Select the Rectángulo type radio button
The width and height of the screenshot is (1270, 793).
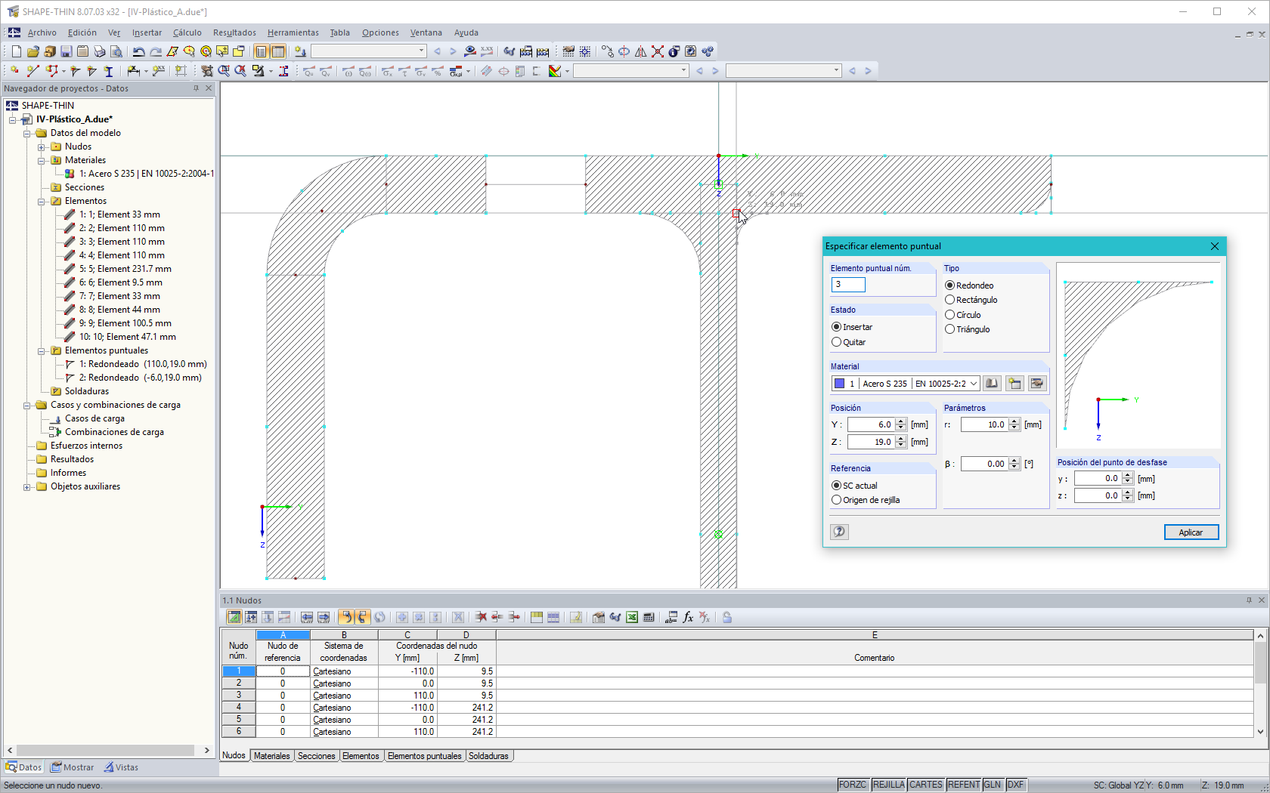[949, 300]
